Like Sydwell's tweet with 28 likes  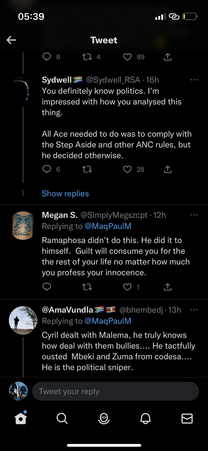127,169
